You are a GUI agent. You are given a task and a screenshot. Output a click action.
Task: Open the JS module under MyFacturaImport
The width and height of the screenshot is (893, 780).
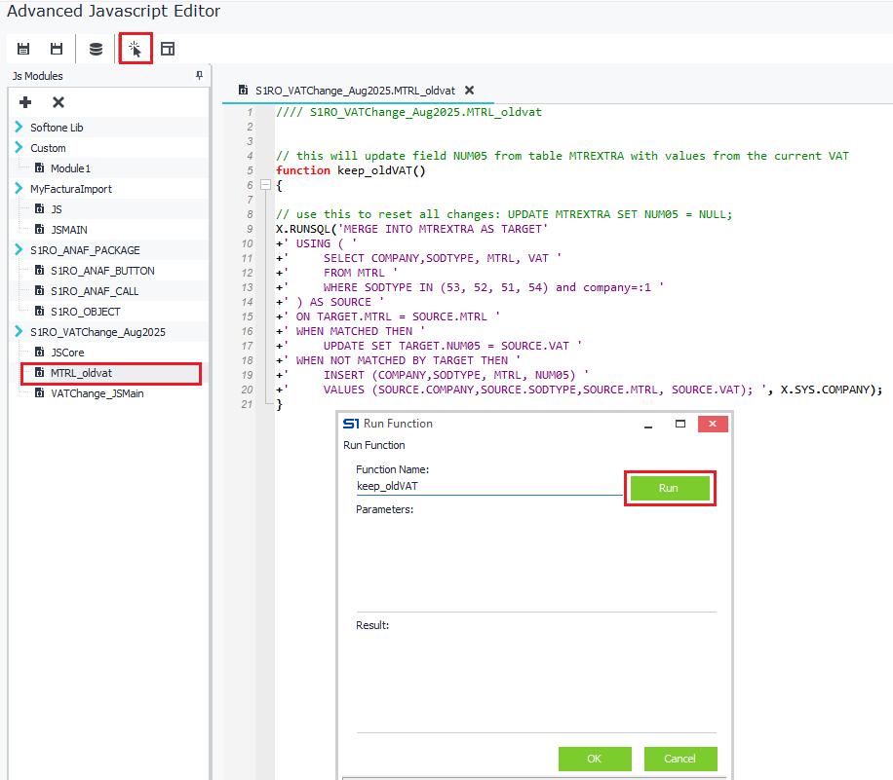click(x=57, y=209)
